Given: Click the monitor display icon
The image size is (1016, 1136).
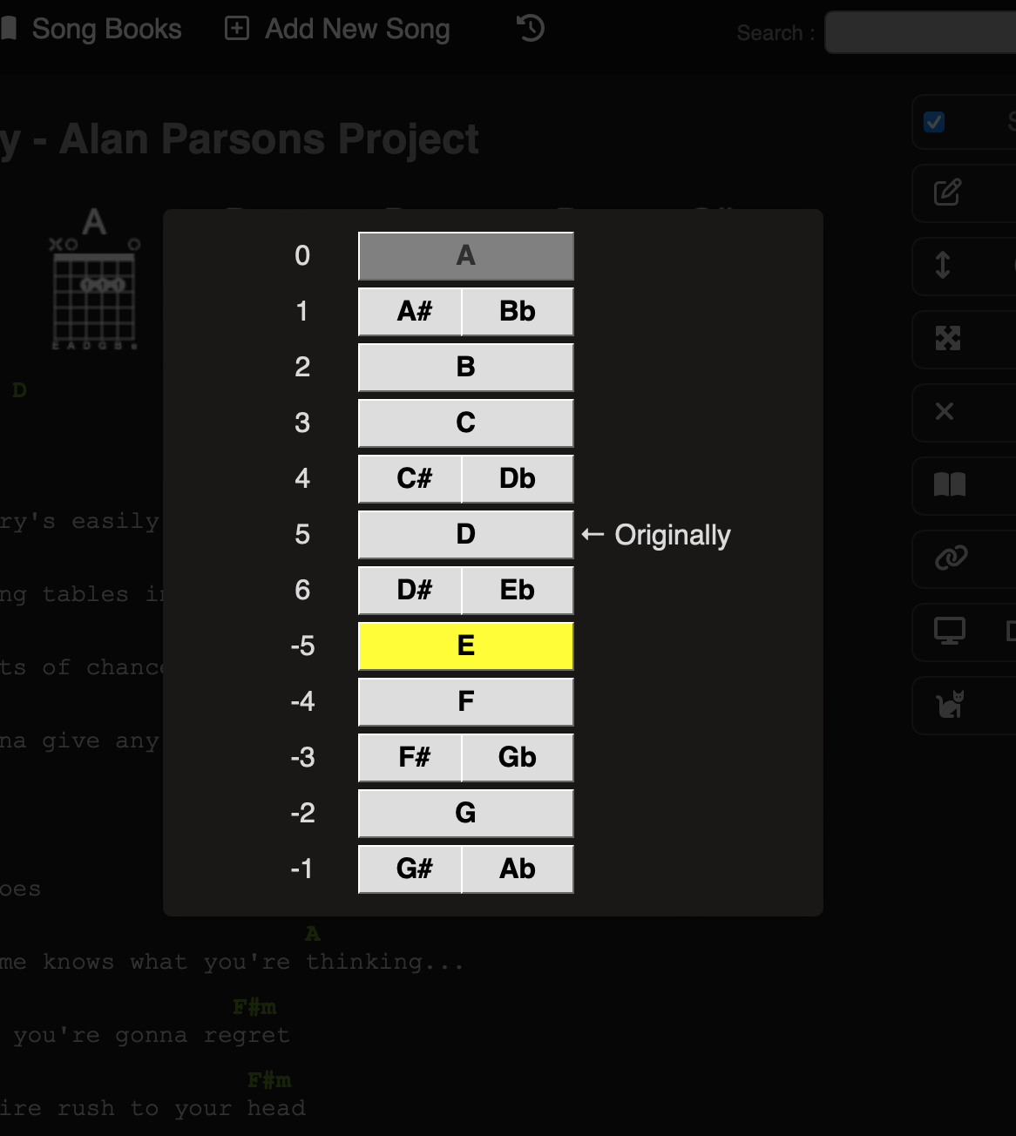Looking at the screenshot, I should pos(949,630).
